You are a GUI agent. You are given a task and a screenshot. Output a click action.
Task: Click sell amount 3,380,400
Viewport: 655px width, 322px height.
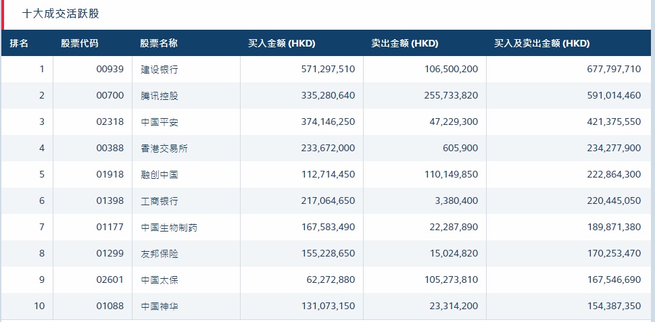click(x=456, y=200)
